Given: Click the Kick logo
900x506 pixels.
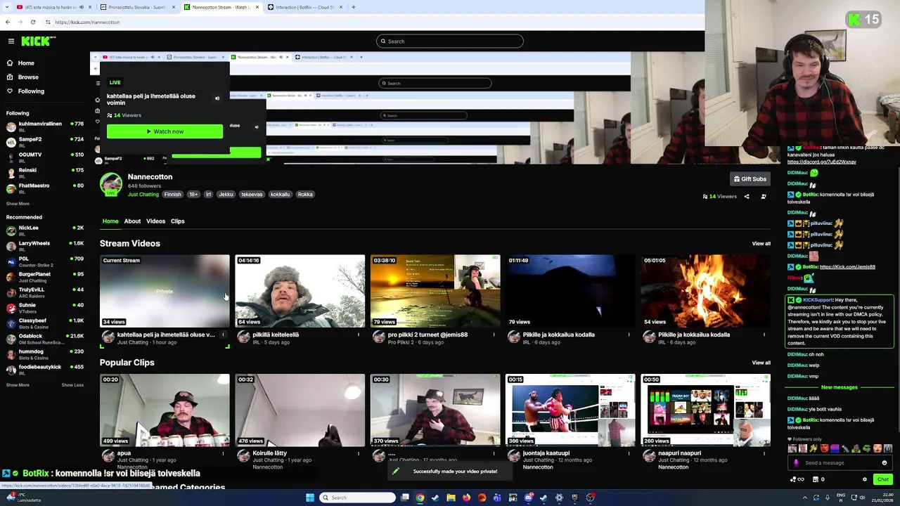Looking at the screenshot, I should point(35,41).
